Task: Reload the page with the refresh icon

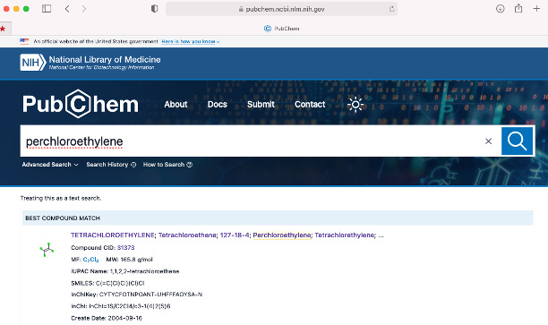Action: tap(392, 9)
